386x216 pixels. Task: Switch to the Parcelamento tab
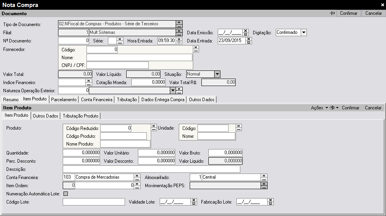click(64, 100)
